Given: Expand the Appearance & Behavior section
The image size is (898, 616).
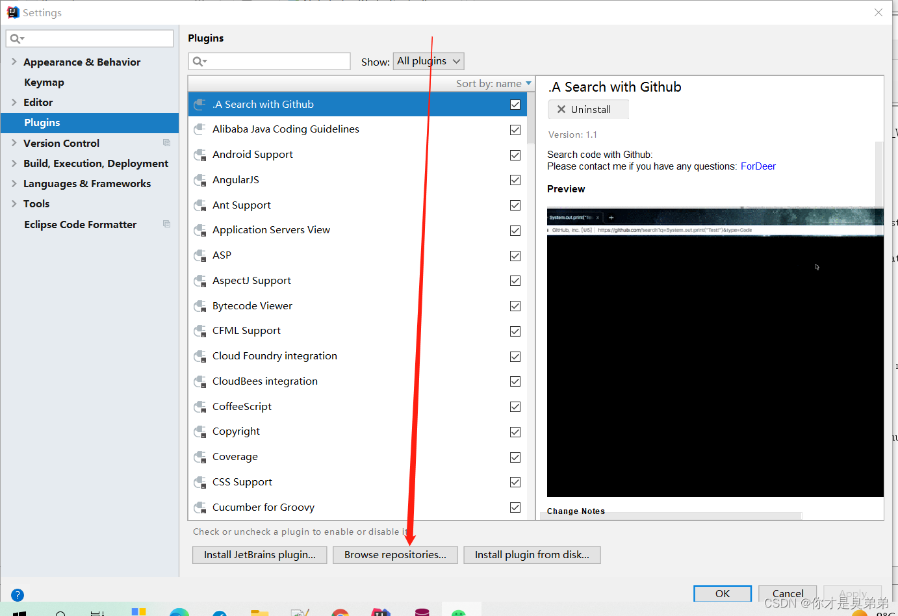Looking at the screenshot, I should click(14, 62).
